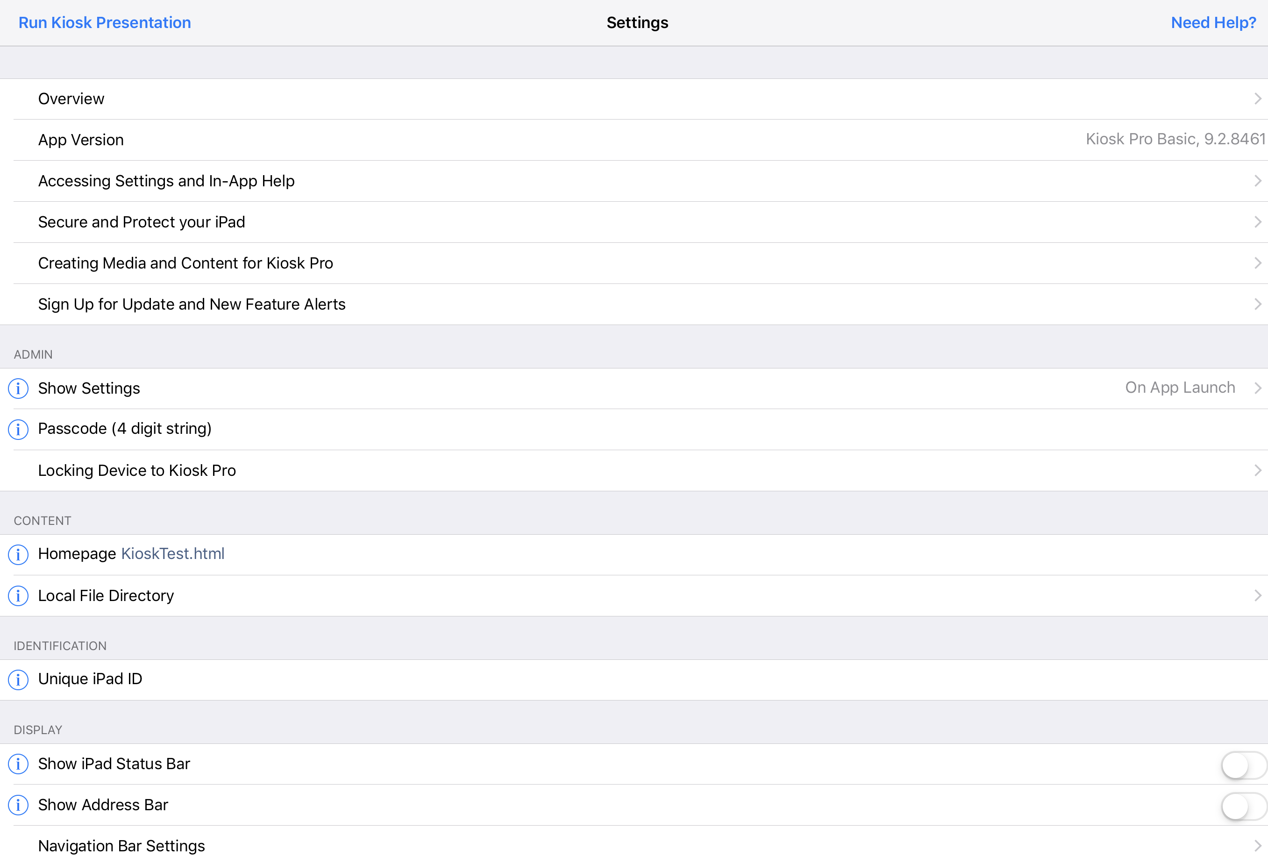Image resolution: width=1268 pixels, height=863 pixels.
Task: Open Secure and Protect your iPad chevron
Action: tap(1257, 222)
